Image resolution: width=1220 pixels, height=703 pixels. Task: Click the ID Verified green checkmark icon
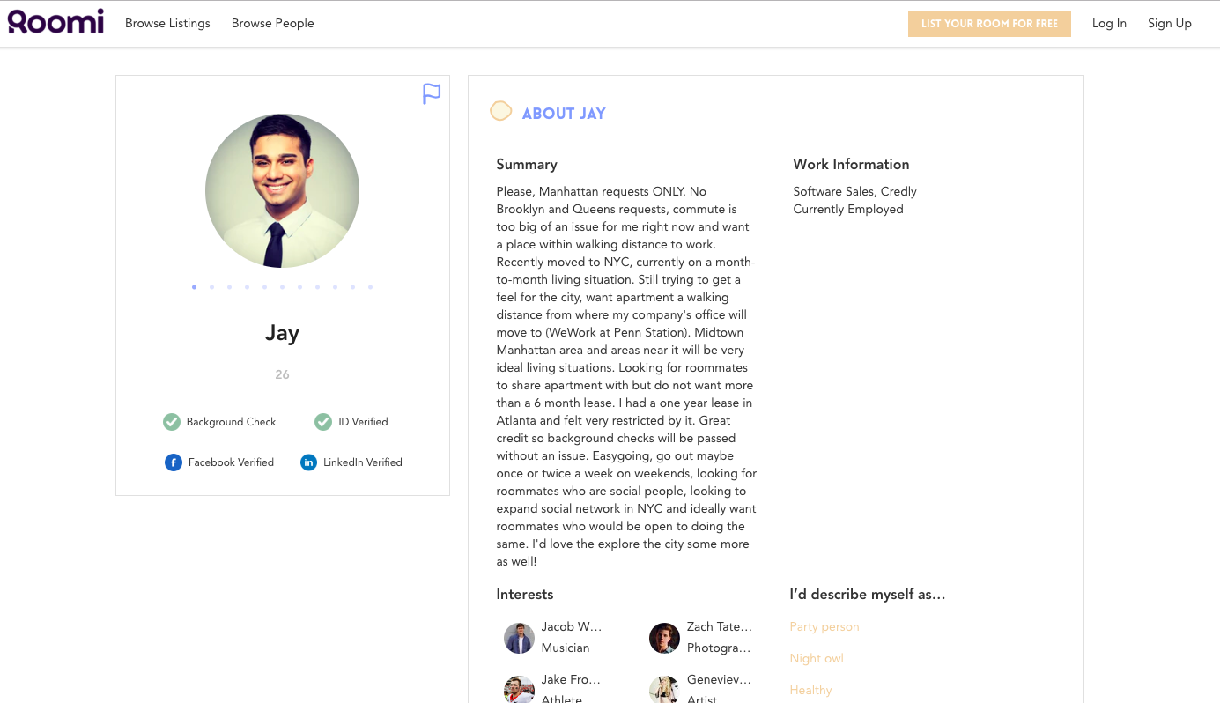[323, 422]
